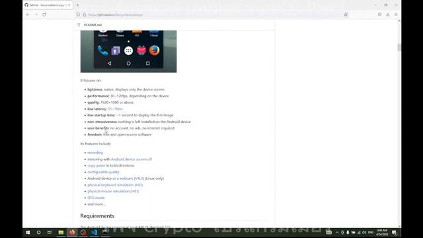
Task: Click the 'non-intrusiveness' bullet text
Action: 139,122
